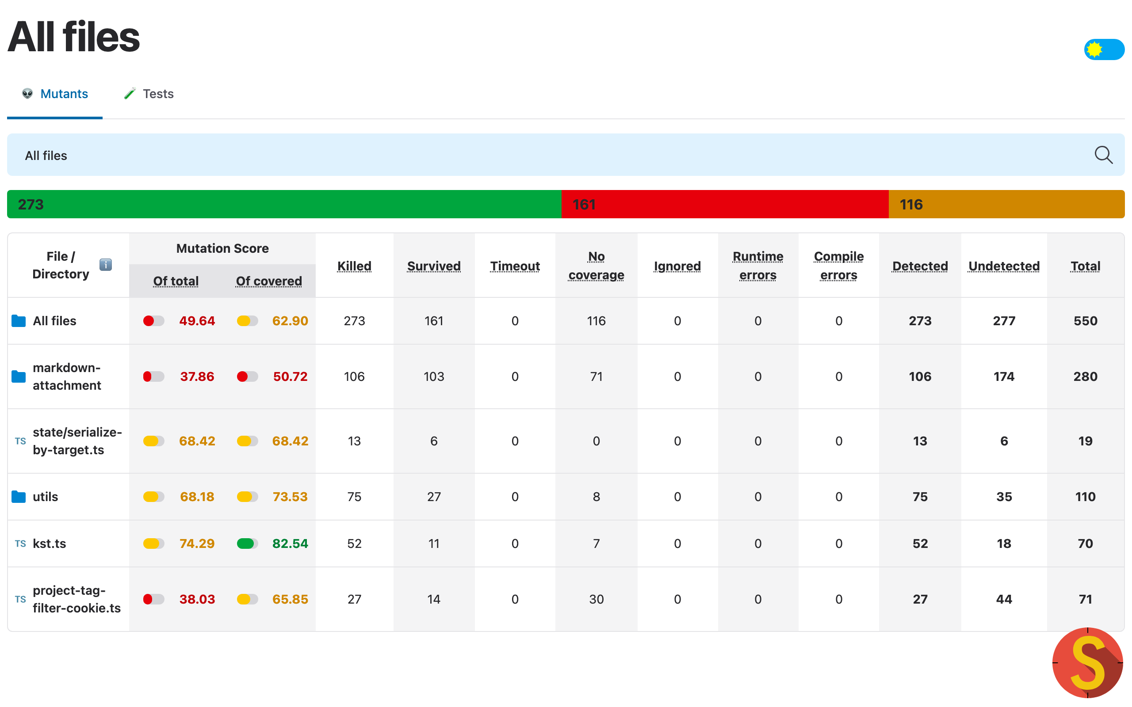Viewport: 1132px width, 707px height.
Task: Click the Ignored column header
Action: [677, 266]
